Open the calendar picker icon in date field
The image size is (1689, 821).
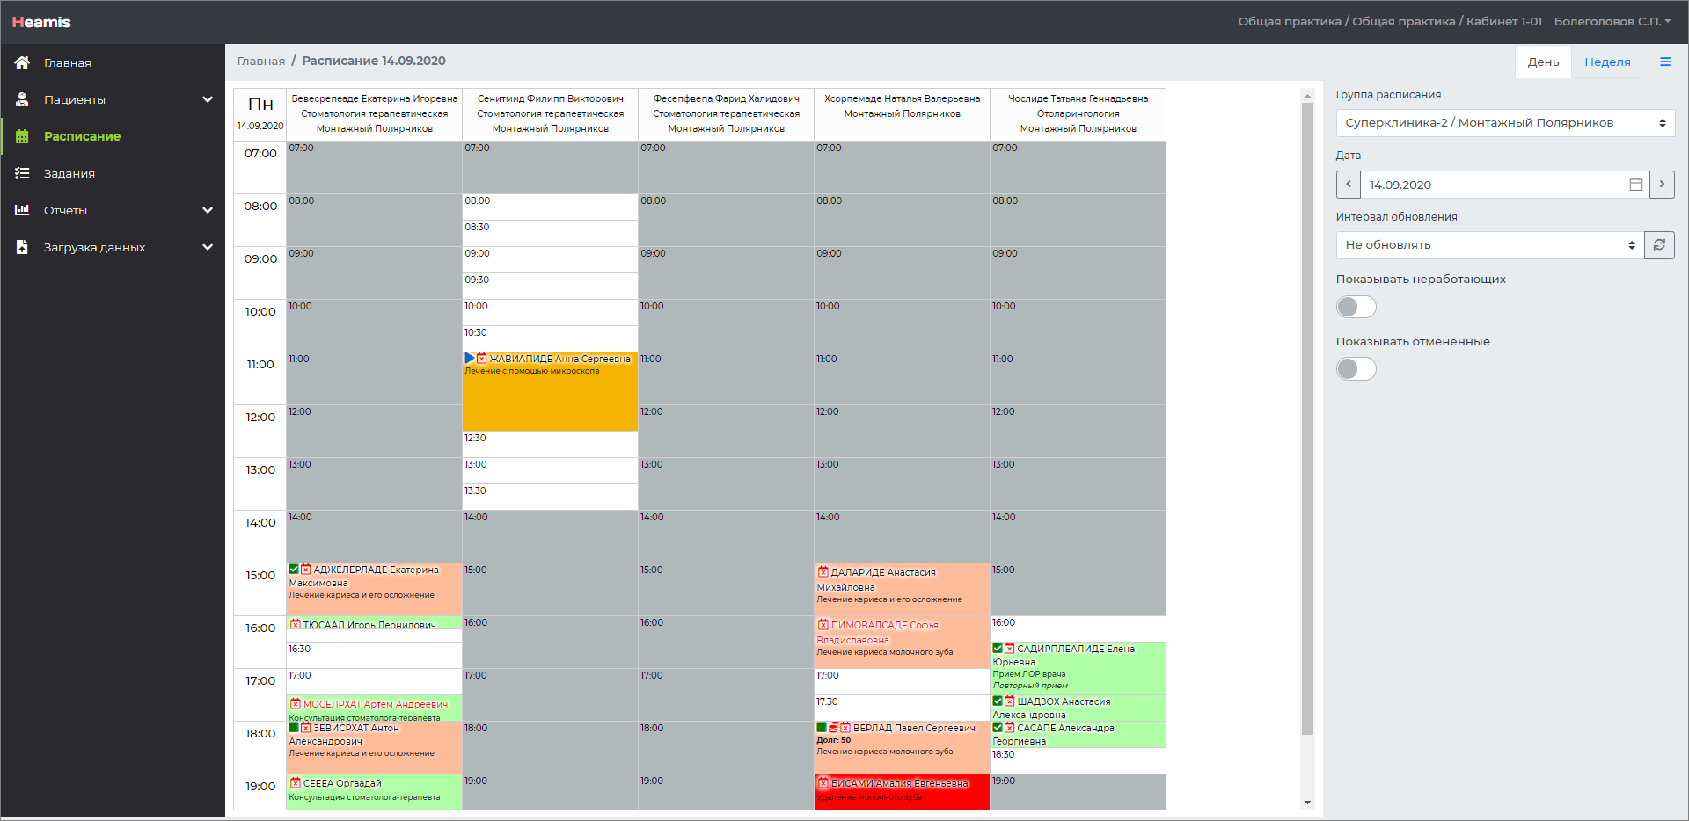pos(1635,185)
